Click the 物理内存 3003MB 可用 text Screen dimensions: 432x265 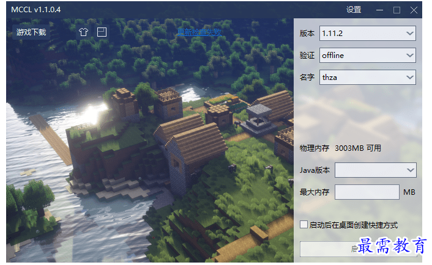point(341,148)
